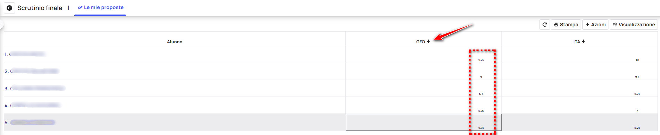Open student number 2 name link

tap(32, 71)
